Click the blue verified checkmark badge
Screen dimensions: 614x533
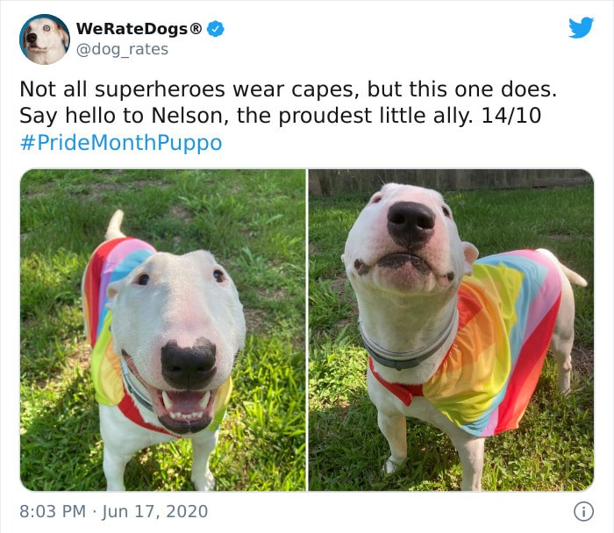tap(216, 29)
